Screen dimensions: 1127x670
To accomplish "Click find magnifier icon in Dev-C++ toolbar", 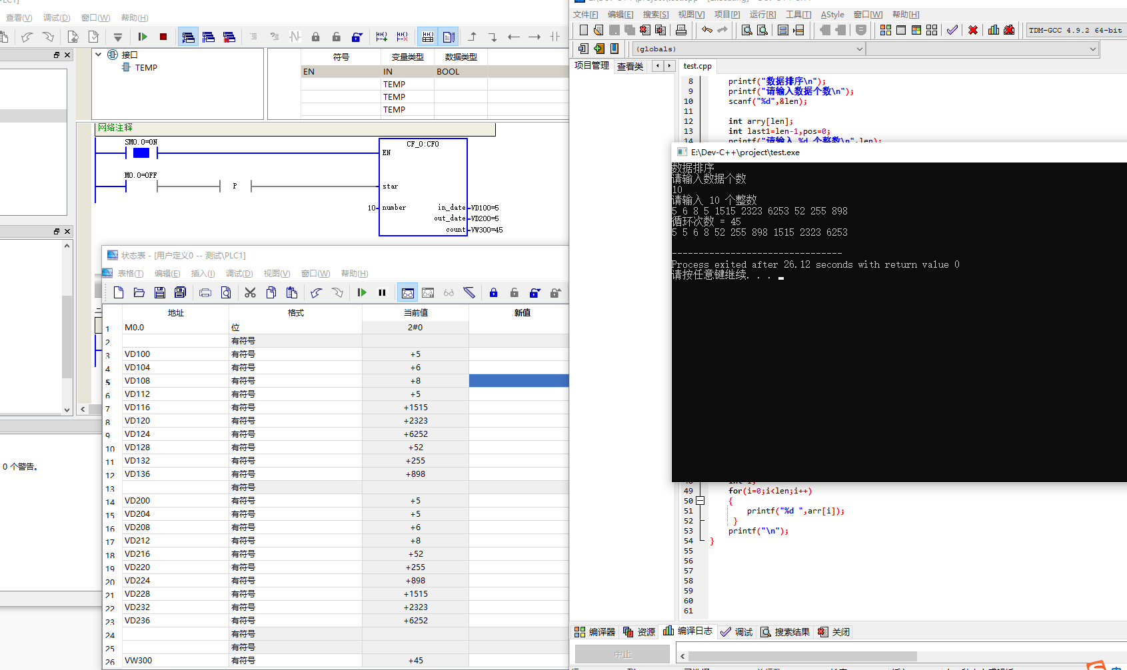I will [747, 30].
